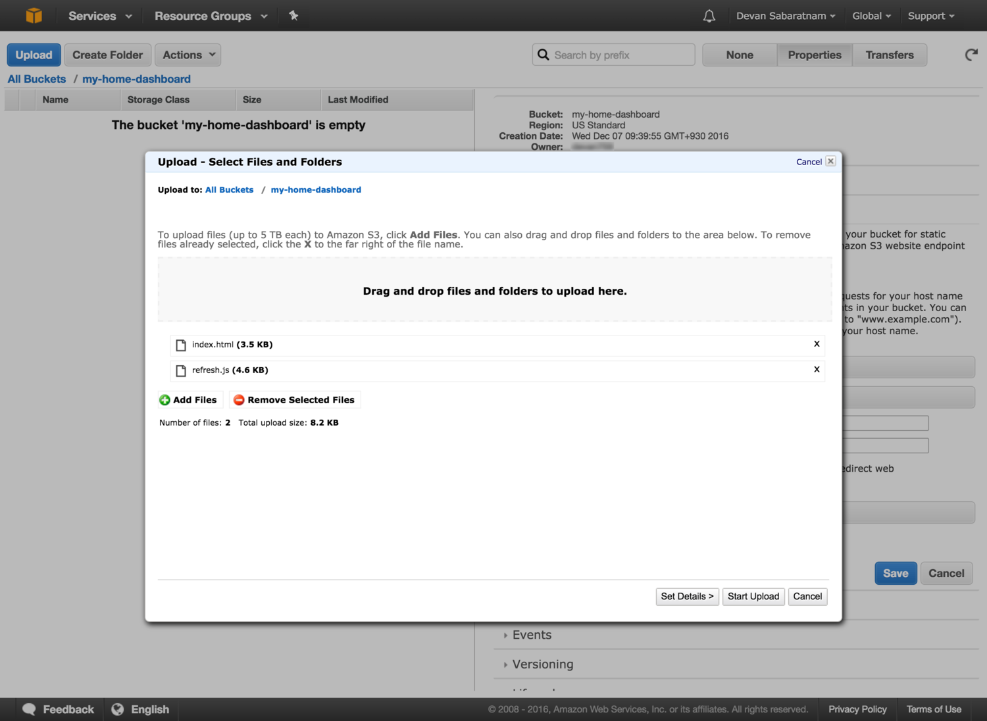Open the Global region dropdown
Screen dimensions: 987x721
point(872,16)
